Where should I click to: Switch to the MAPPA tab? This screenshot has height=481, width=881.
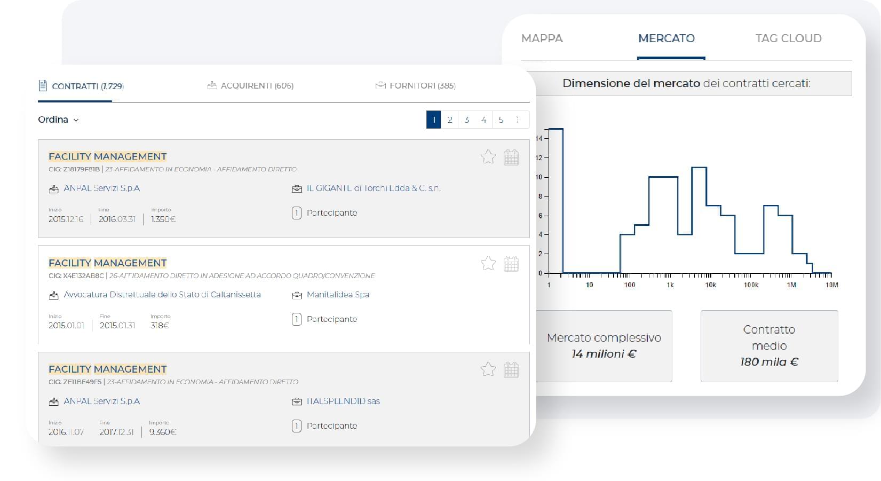(x=542, y=38)
